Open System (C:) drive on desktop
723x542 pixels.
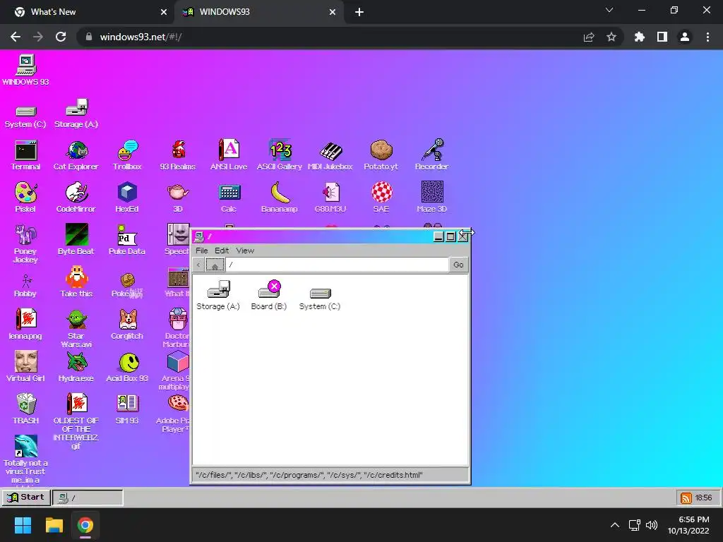click(26, 116)
